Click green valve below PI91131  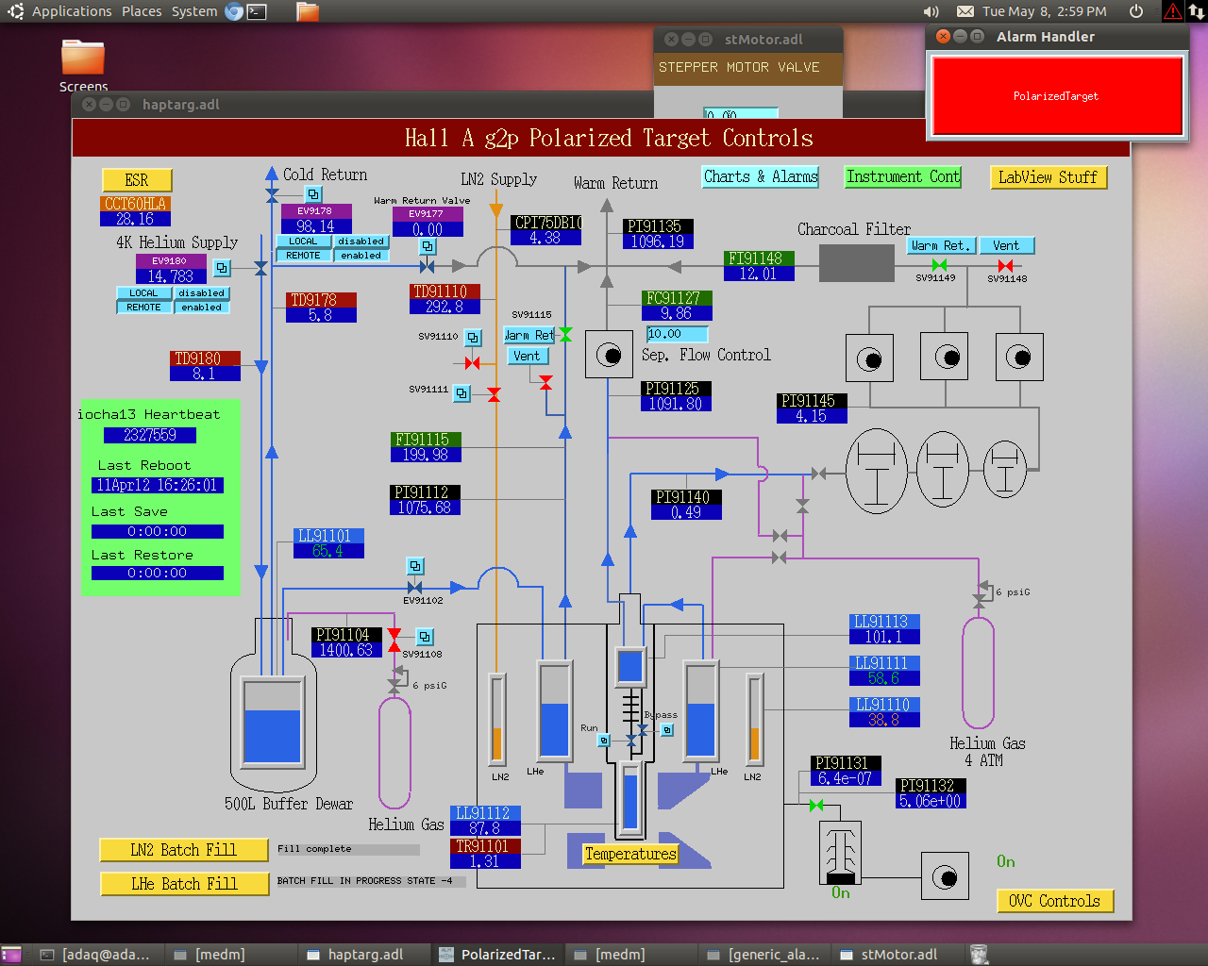pyautogui.click(x=816, y=805)
